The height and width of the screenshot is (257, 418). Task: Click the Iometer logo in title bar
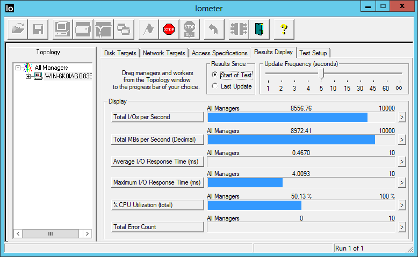[x=10, y=8]
